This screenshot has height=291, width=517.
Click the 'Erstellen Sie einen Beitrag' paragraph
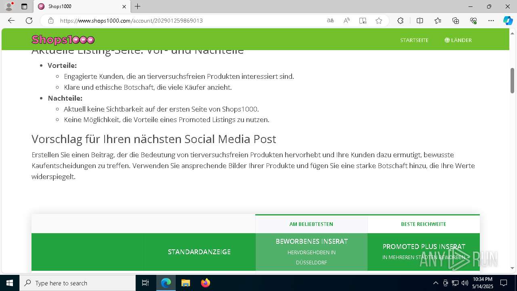pos(253,166)
